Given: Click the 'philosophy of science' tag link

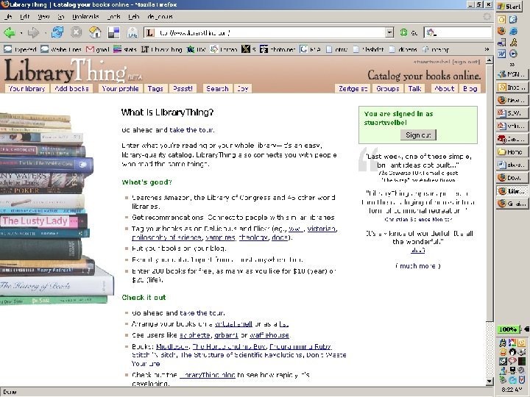Looking at the screenshot, I should (166, 237).
